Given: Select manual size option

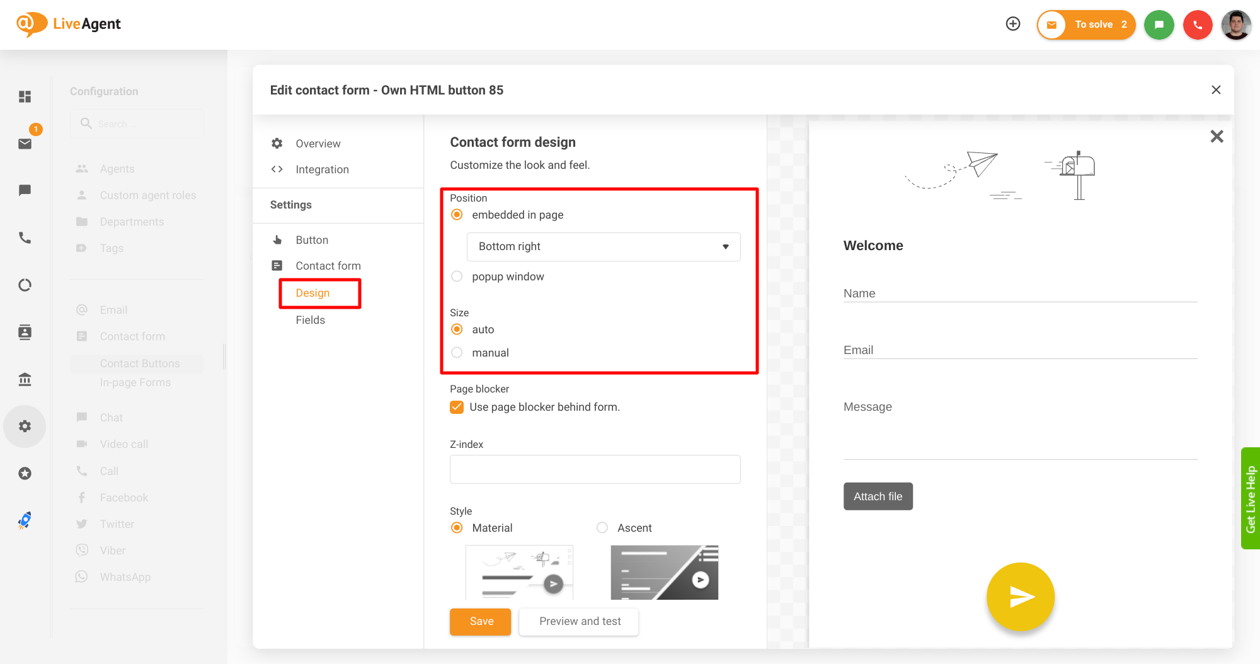Looking at the screenshot, I should click(457, 352).
